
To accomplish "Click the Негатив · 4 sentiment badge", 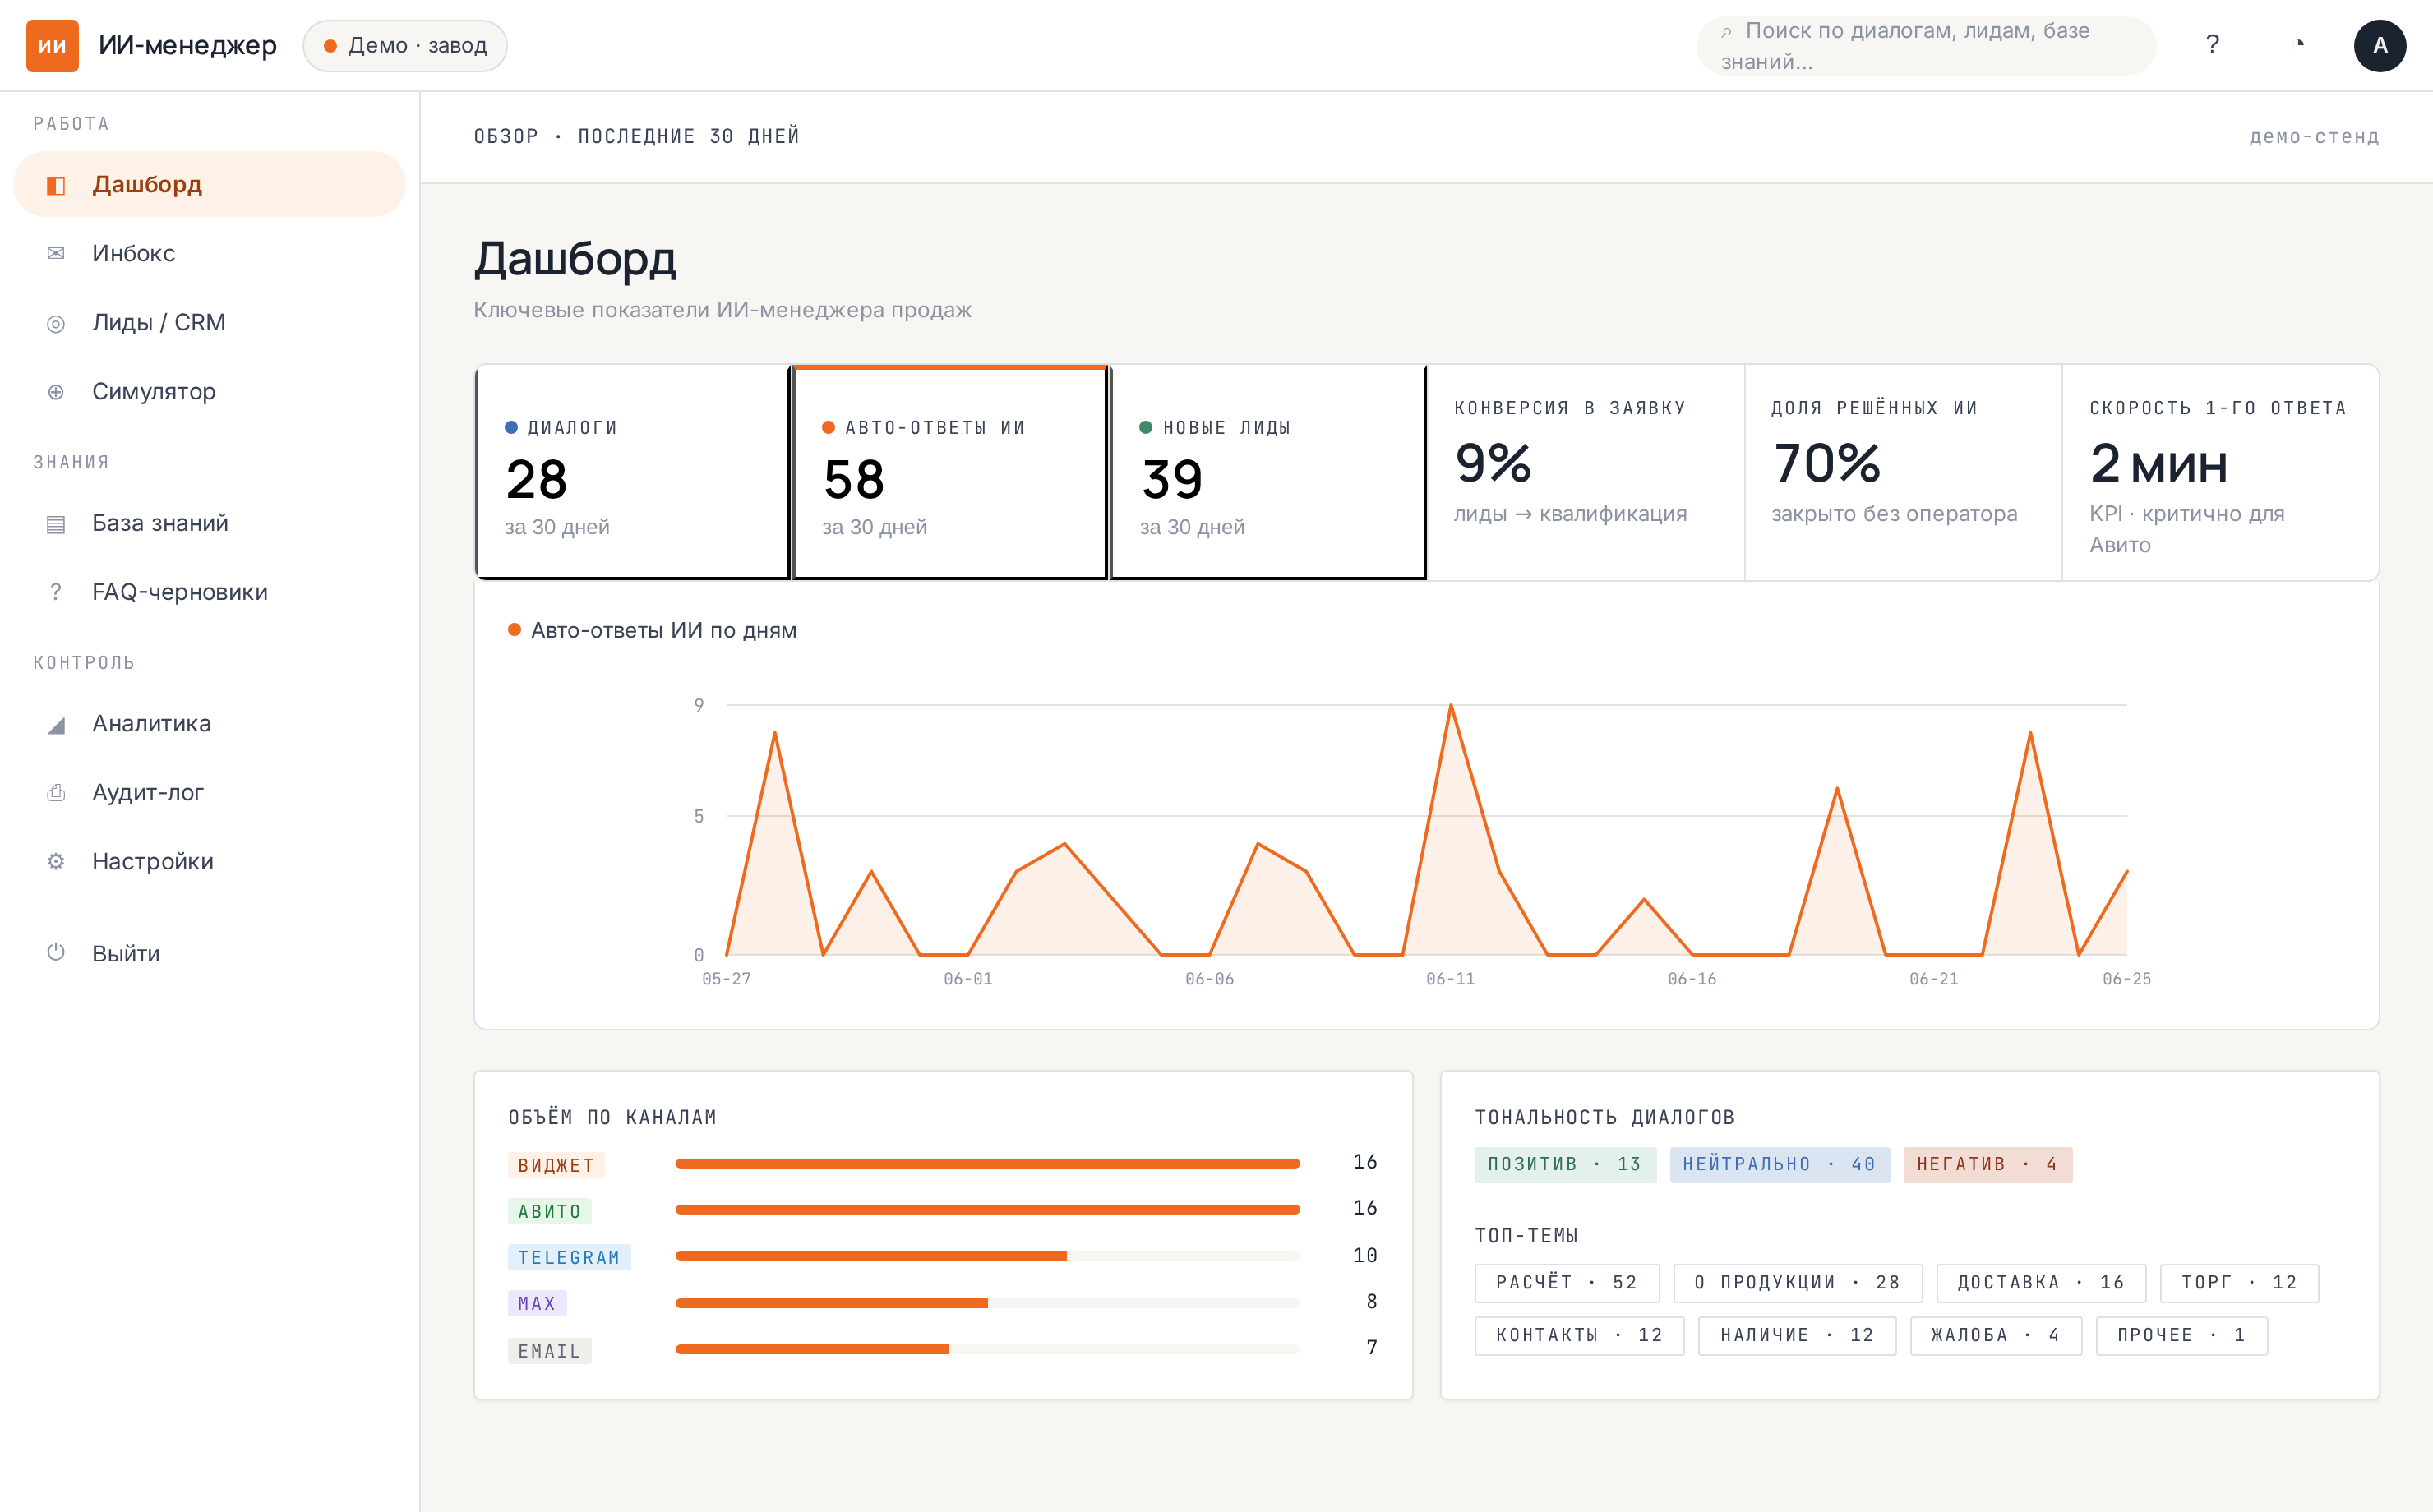I will 1987,1164.
